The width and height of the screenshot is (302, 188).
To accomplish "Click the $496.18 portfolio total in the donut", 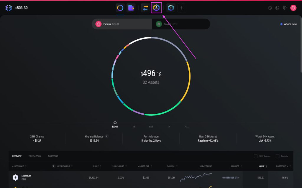I will coord(151,73).
